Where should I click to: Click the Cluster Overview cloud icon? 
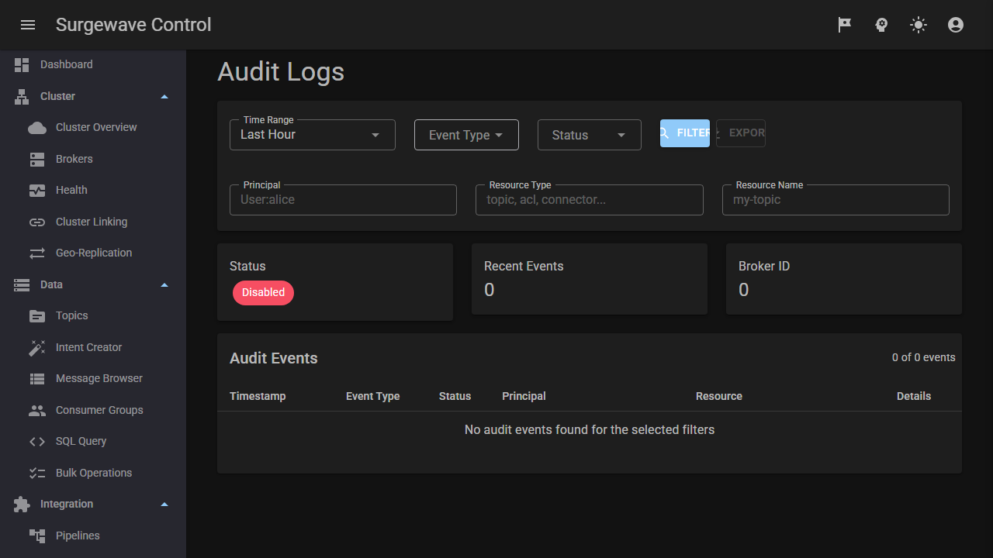click(37, 128)
